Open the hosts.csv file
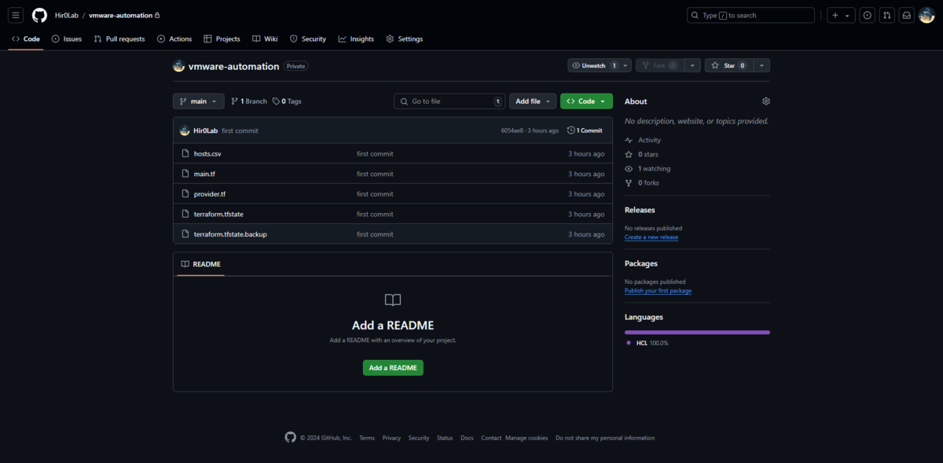Screen dimensions: 943x463 207,153
